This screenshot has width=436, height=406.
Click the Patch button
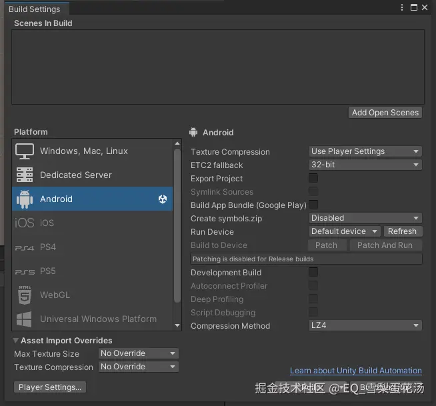point(327,245)
